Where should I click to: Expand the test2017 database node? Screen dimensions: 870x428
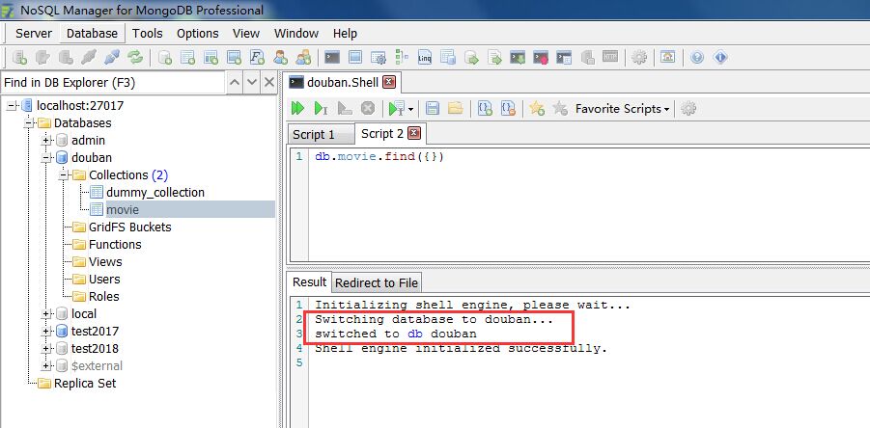tap(46, 331)
